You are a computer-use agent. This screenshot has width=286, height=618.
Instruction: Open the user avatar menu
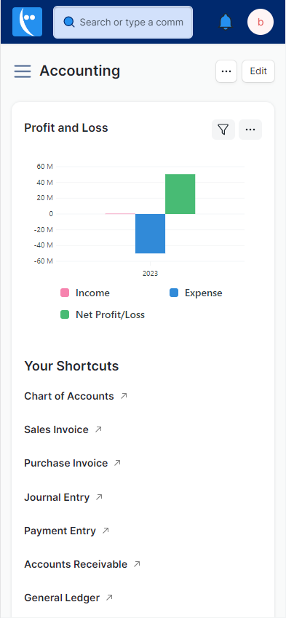tap(261, 22)
